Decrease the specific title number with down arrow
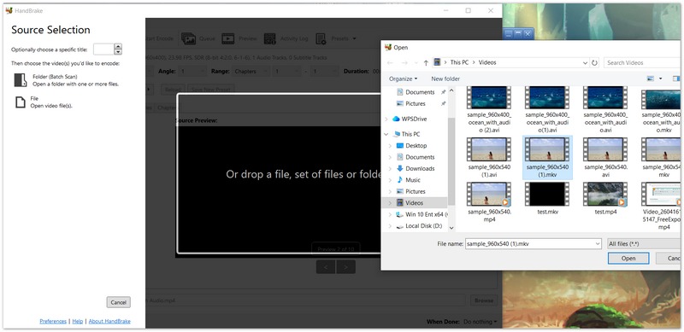684x332 pixels. tap(118, 52)
